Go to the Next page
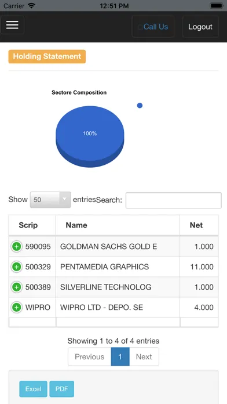 144,356
